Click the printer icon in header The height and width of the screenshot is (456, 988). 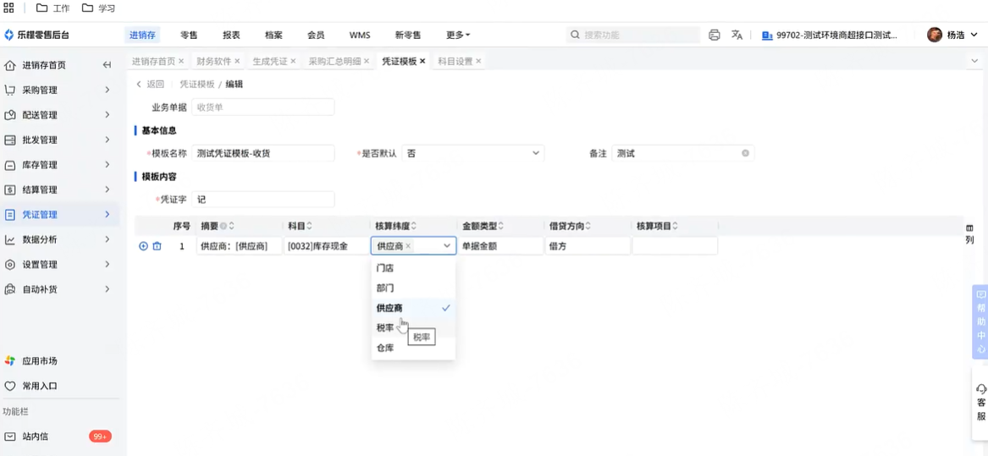(714, 36)
